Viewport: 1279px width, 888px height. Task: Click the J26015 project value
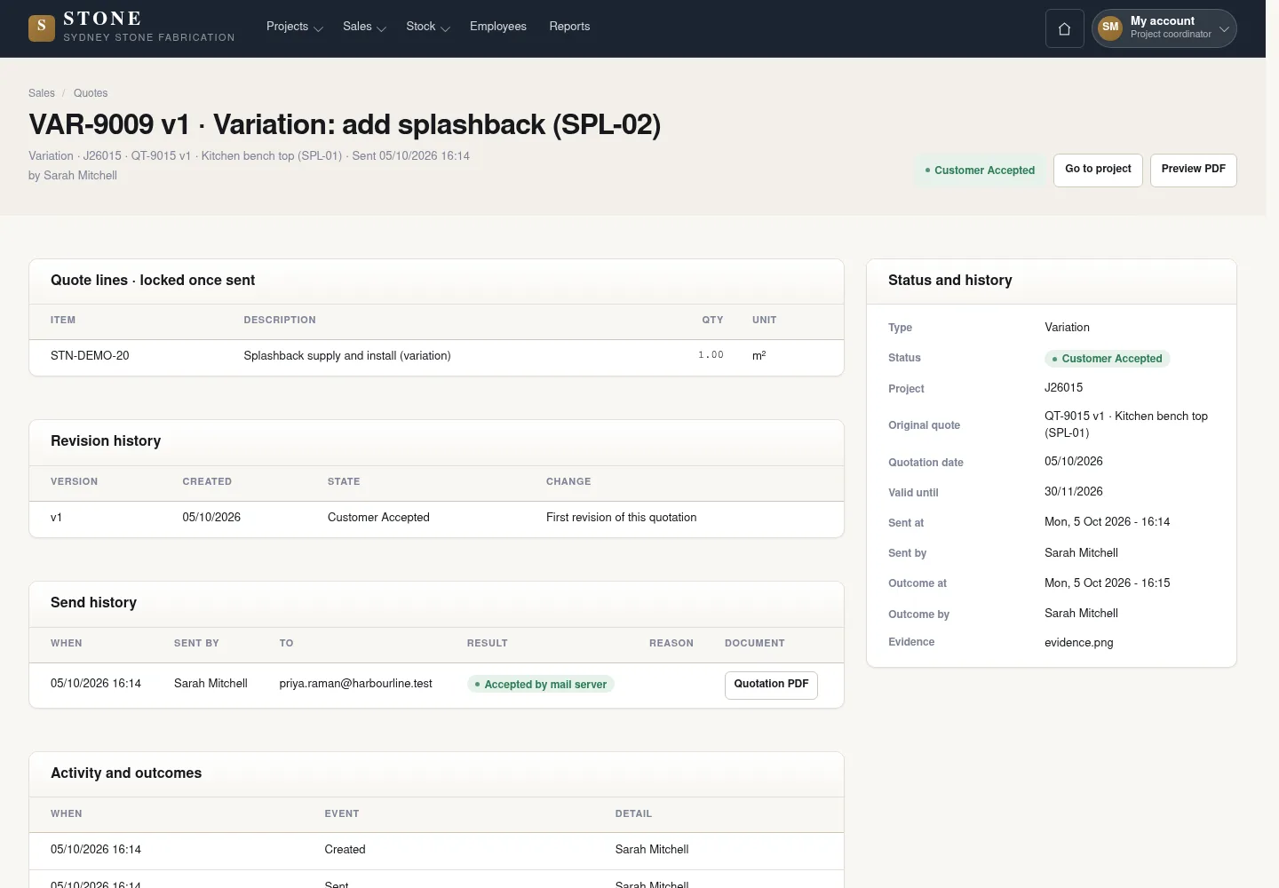(1063, 388)
